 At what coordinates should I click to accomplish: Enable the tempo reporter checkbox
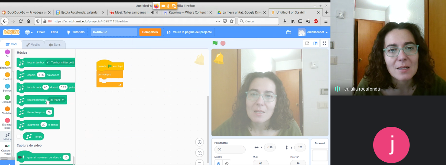(19, 136)
